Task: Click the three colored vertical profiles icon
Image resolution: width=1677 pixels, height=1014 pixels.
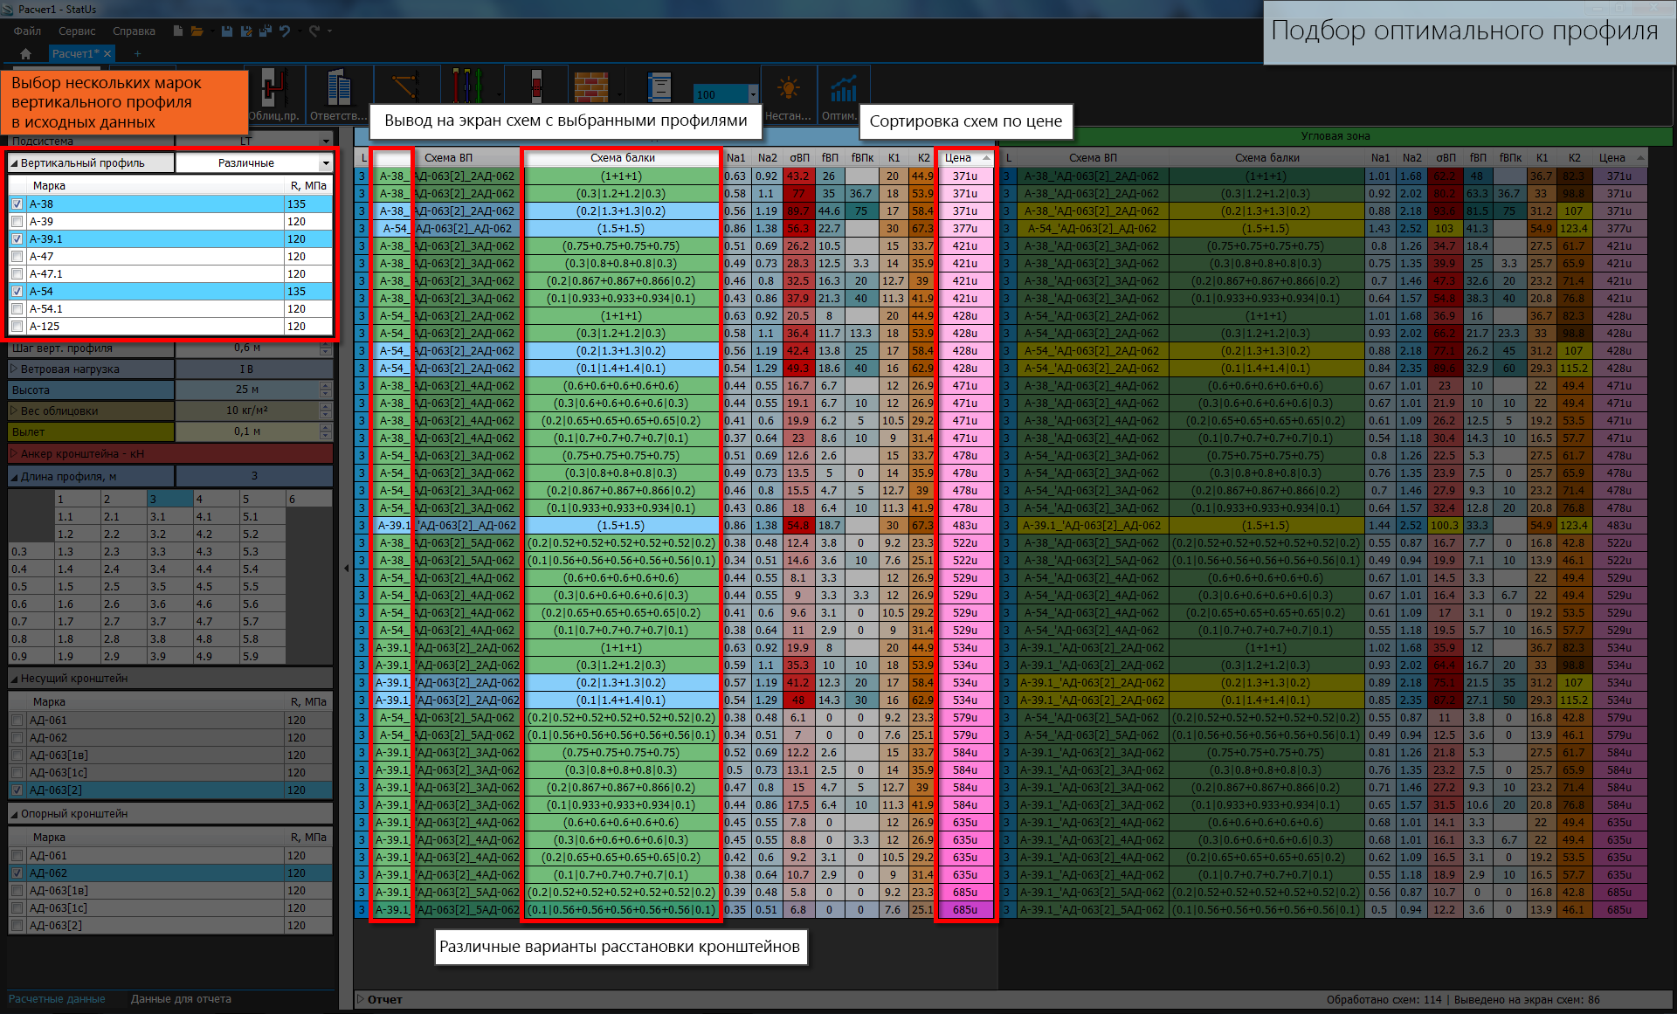Action: [466, 86]
